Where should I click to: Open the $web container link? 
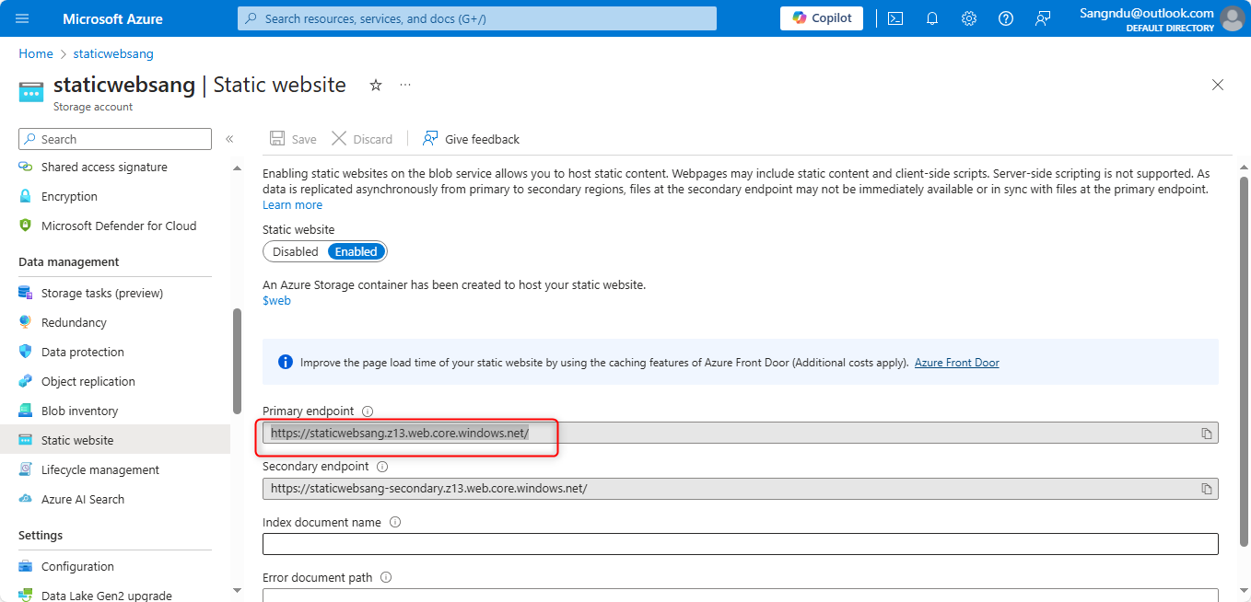[276, 300]
